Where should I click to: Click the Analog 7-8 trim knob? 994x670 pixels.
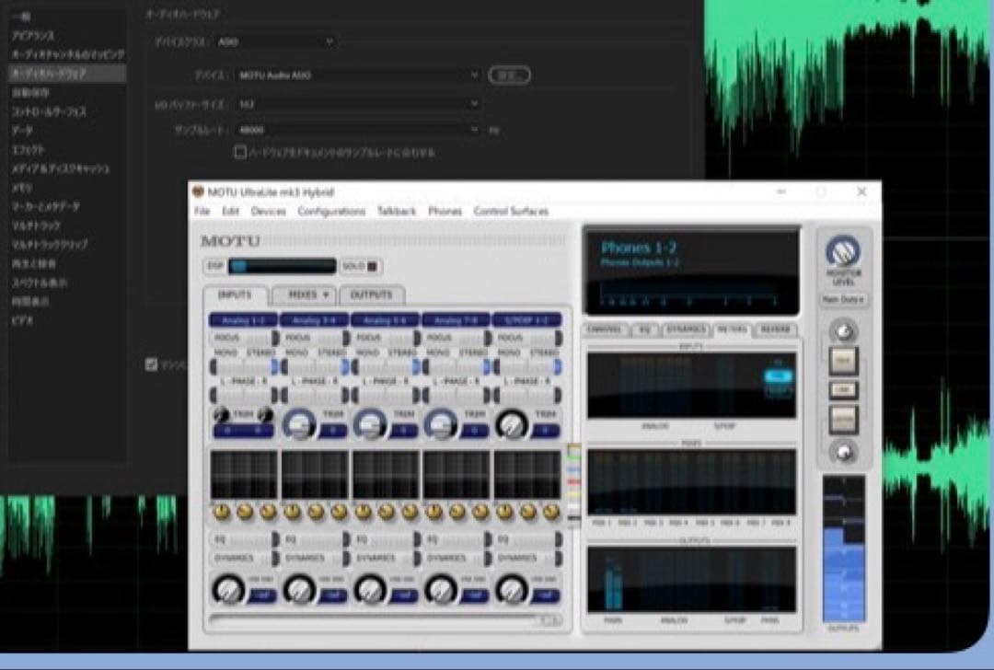[440, 422]
